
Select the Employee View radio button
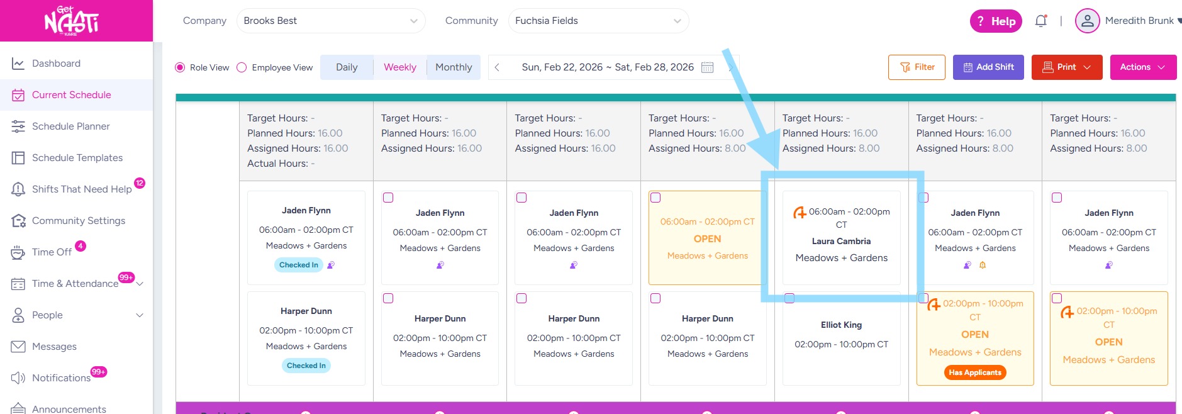242,67
